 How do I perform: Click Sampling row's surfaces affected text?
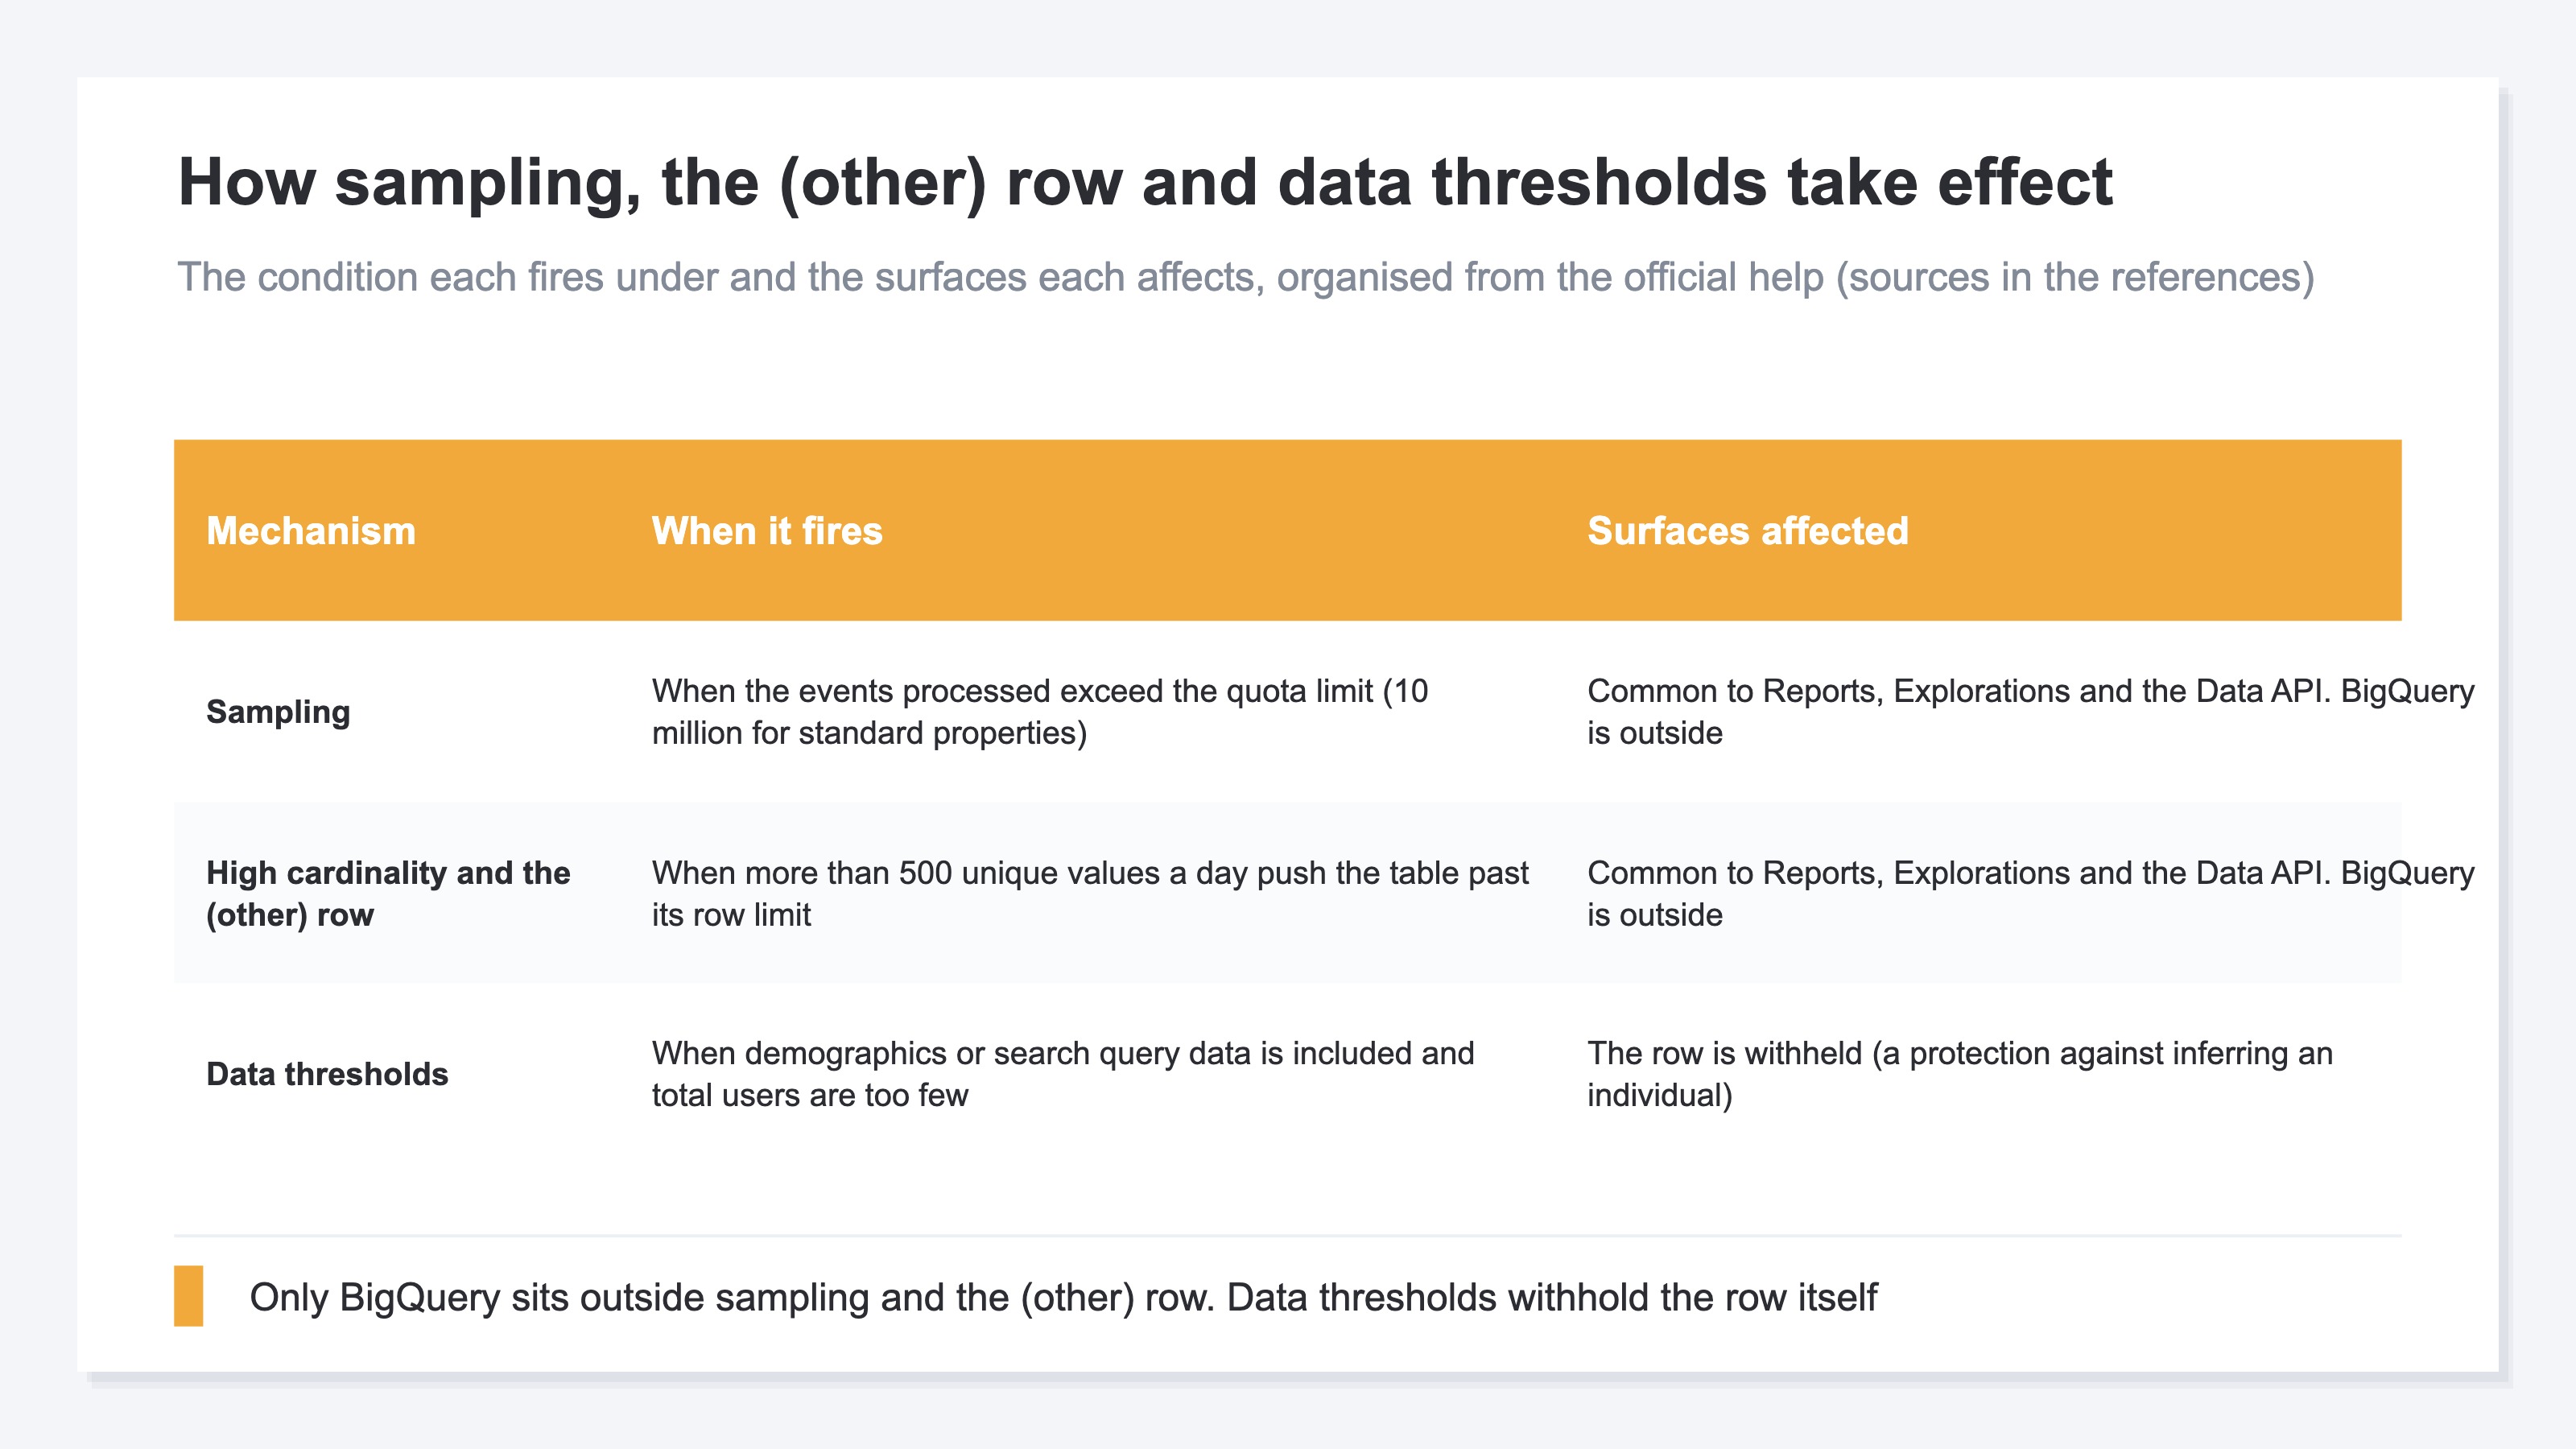[2030, 712]
